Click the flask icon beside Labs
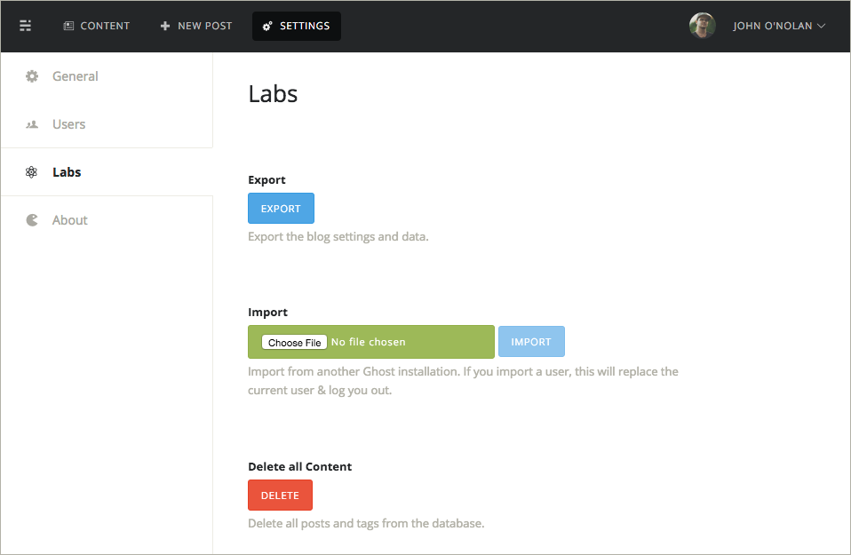 click(32, 171)
